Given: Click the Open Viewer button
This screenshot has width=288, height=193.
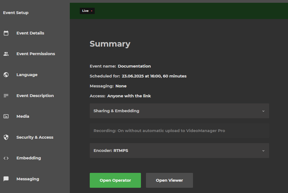Looking at the screenshot, I should click(x=169, y=180).
